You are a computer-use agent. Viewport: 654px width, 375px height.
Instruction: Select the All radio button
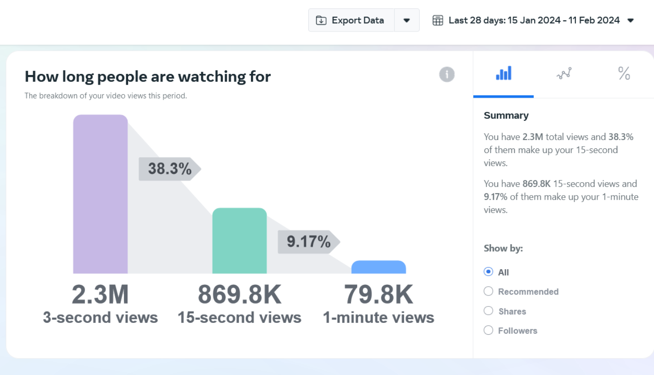point(489,272)
